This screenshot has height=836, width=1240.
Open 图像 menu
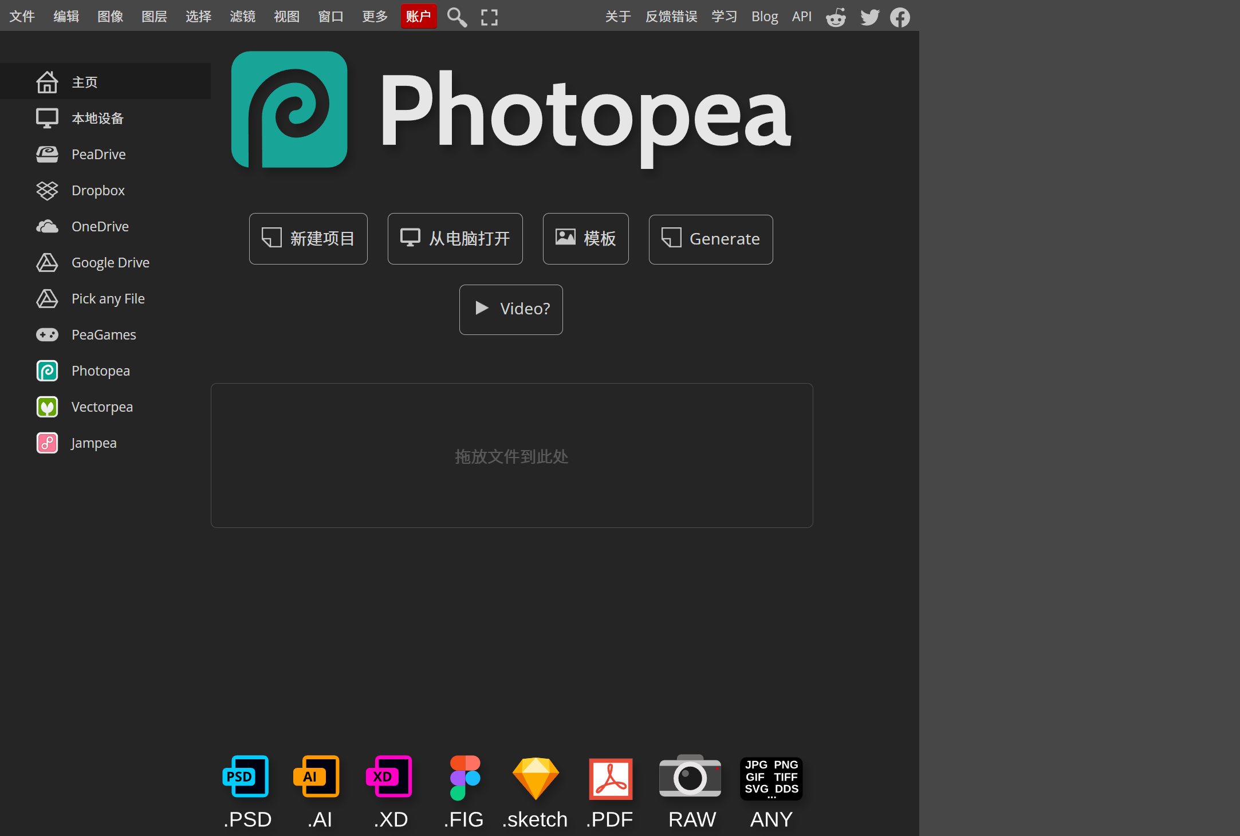[111, 16]
